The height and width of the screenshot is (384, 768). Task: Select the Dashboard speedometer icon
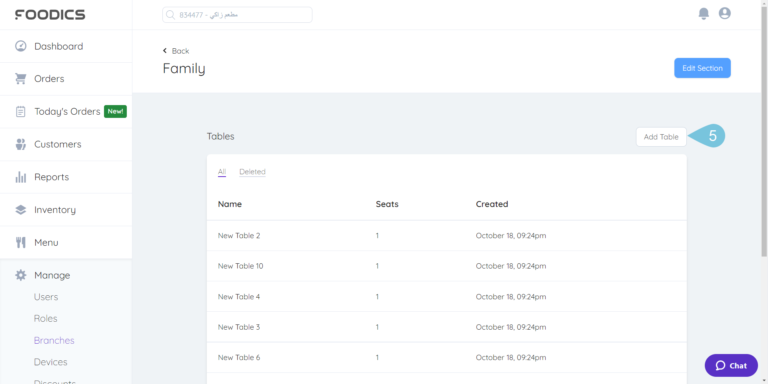pyautogui.click(x=20, y=46)
